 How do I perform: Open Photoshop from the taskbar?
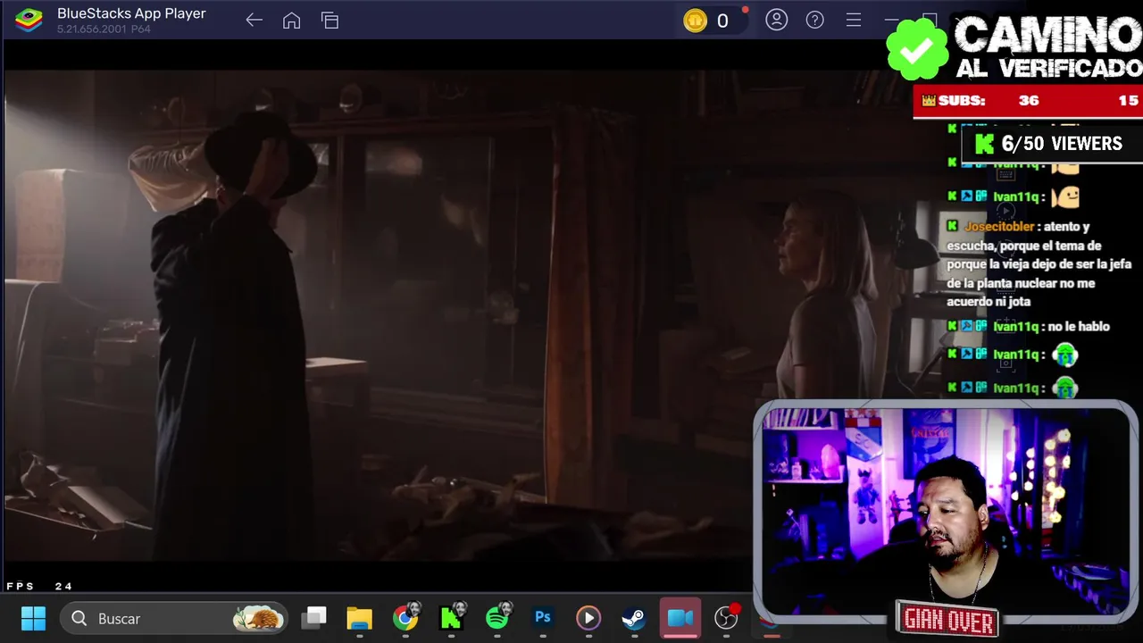coord(543,617)
